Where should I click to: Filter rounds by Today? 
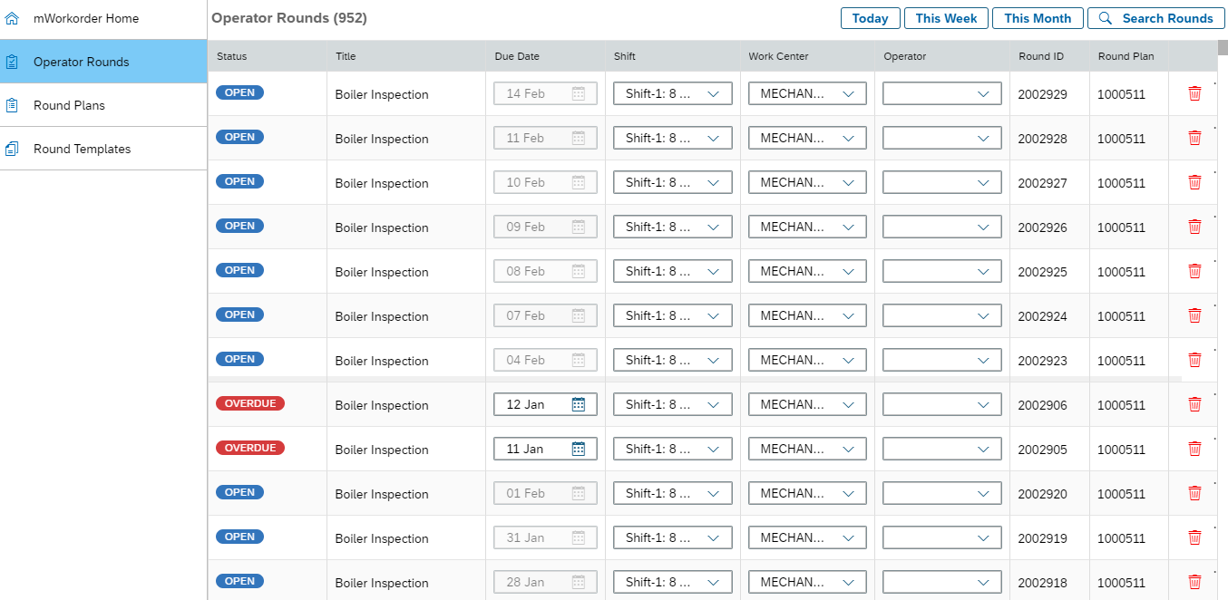pos(870,18)
